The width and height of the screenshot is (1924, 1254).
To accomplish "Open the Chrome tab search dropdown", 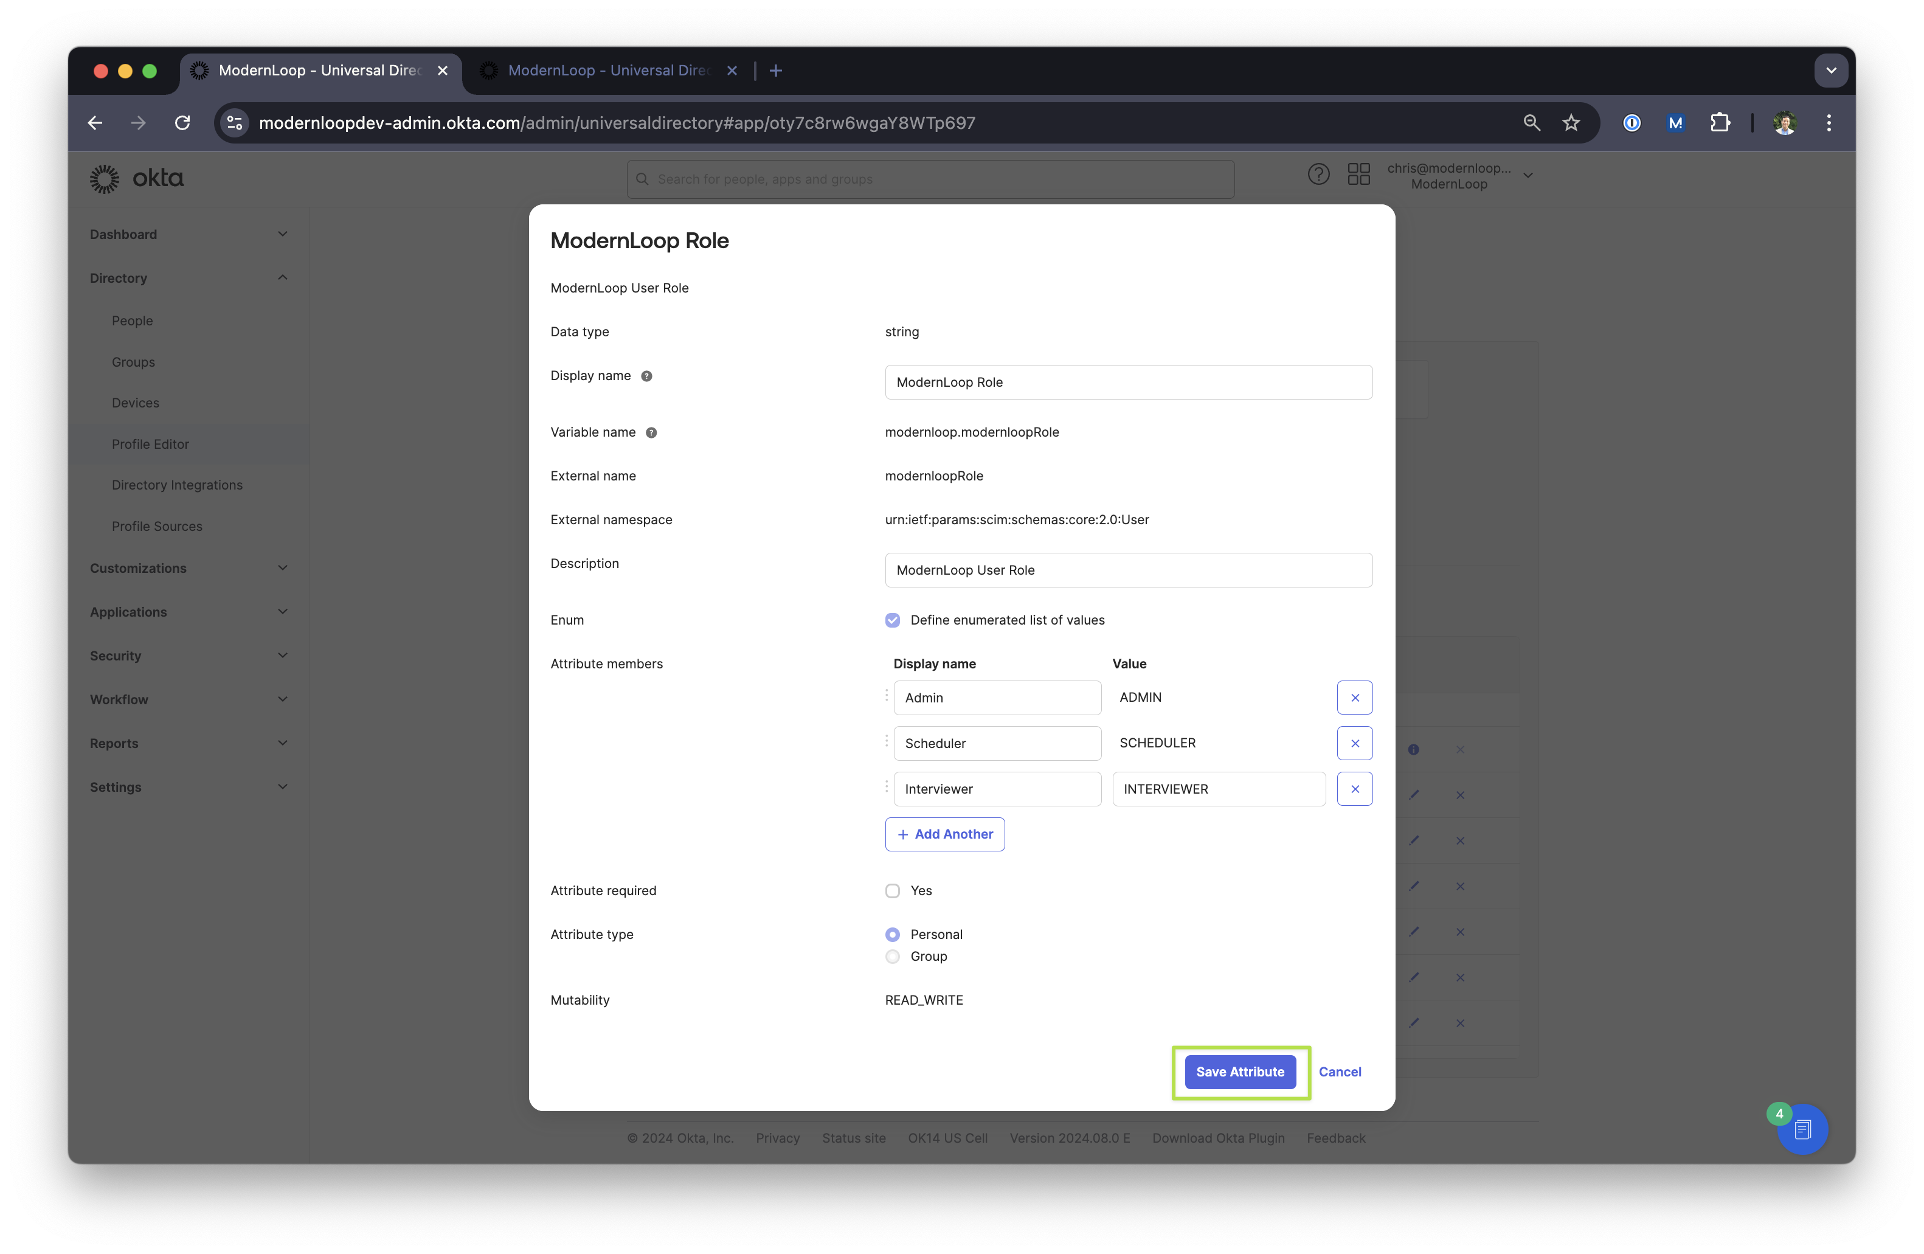I will pos(1831,71).
